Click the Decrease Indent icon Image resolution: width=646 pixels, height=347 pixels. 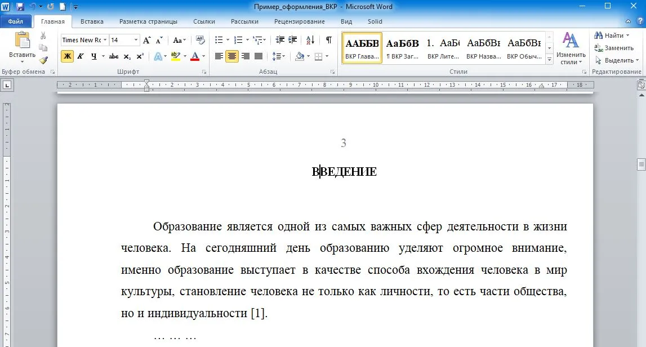[280, 40]
